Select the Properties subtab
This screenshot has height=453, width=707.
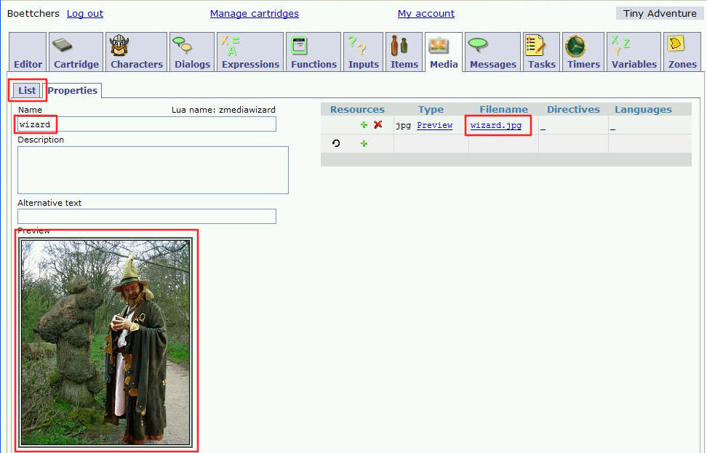coord(73,90)
